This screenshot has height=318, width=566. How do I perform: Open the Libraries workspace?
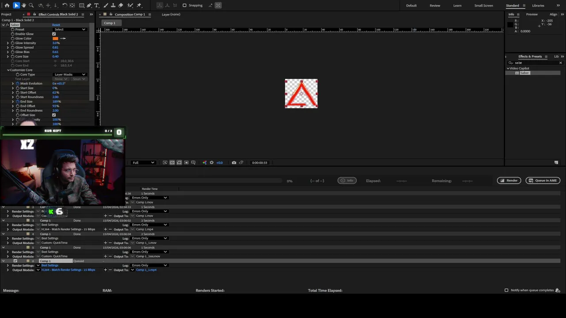538,5
